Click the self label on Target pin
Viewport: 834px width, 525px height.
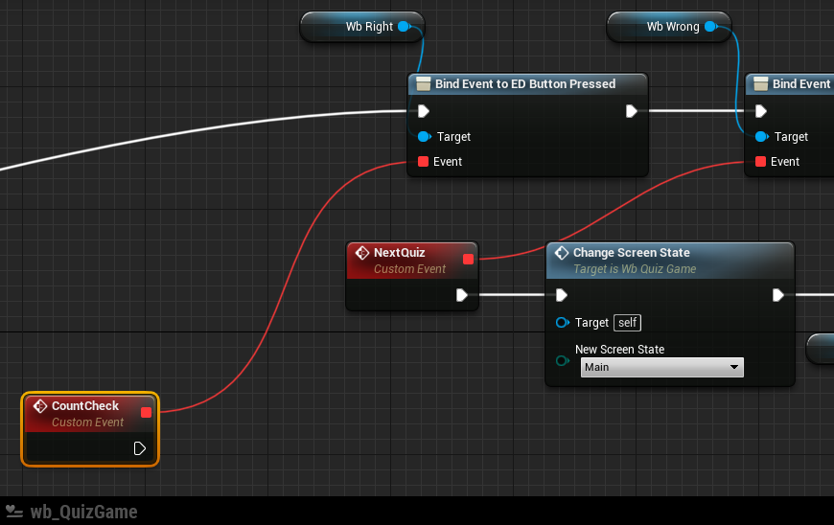627,323
